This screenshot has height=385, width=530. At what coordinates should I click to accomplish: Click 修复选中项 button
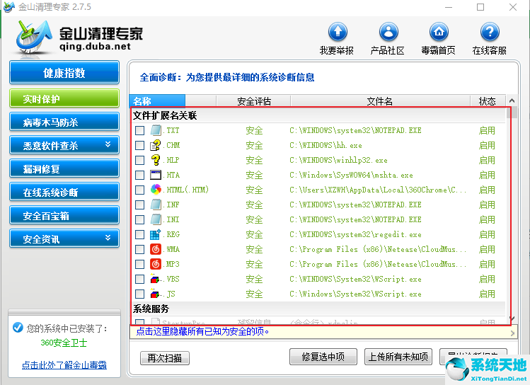(323, 357)
